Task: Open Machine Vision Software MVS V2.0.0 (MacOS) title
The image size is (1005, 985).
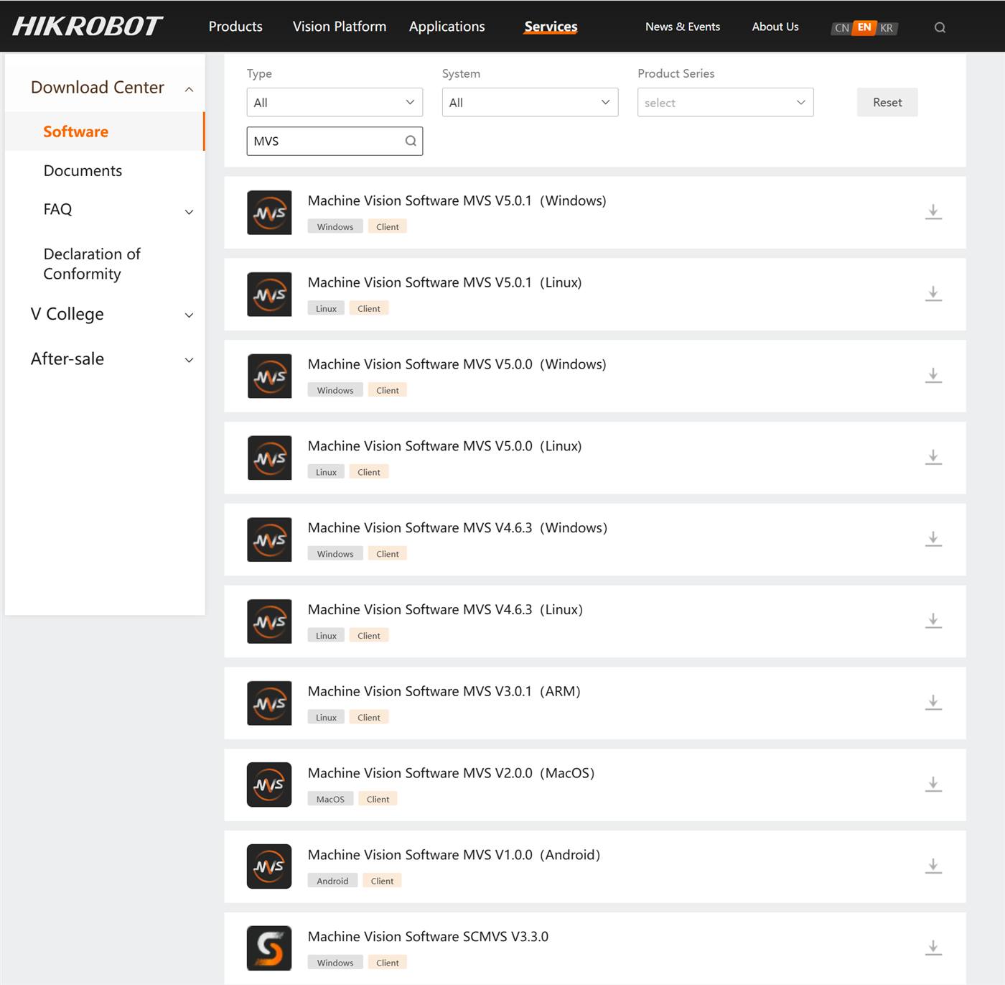Action: tap(451, 773)
